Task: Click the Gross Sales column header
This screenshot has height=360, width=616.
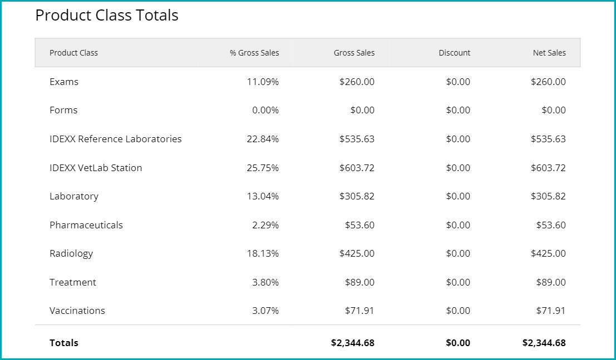Action: click(354, 53)
